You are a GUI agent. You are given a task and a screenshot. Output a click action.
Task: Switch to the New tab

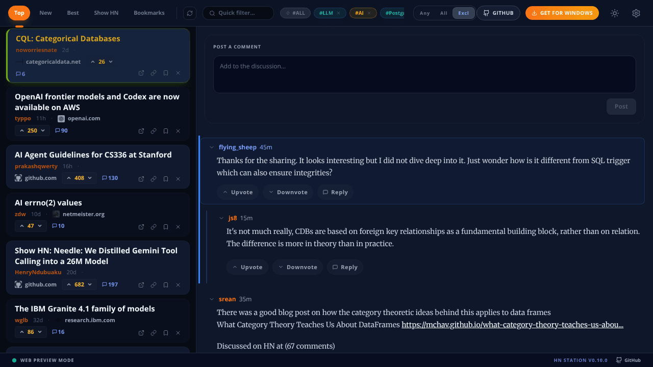point(45,13)
